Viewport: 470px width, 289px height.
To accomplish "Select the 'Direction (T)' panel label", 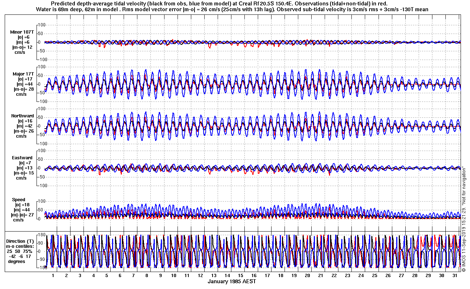I will pyautogui.click(x=21, y=241).
